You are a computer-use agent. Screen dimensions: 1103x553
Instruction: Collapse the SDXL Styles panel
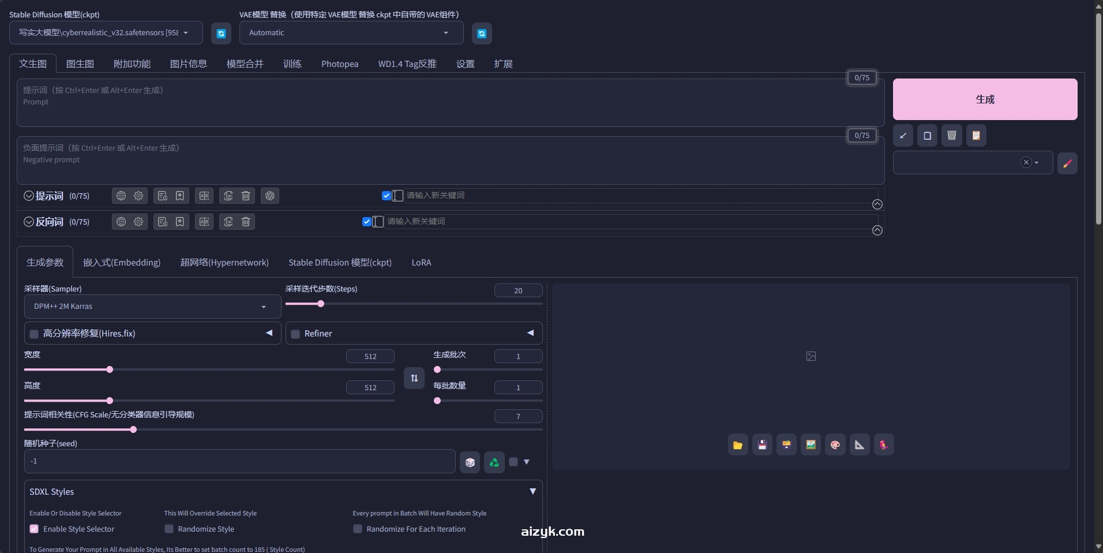pos(532,491)
